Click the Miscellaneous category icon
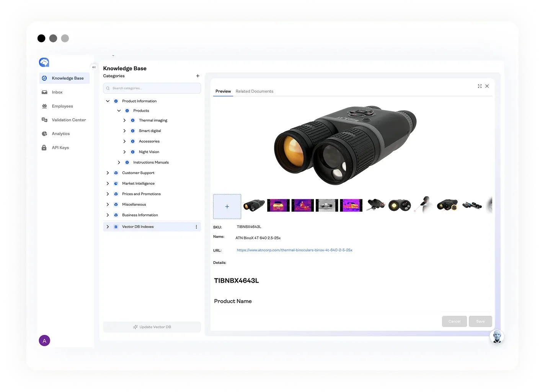This screenshot has width=545, height=392. click(116, 204)
